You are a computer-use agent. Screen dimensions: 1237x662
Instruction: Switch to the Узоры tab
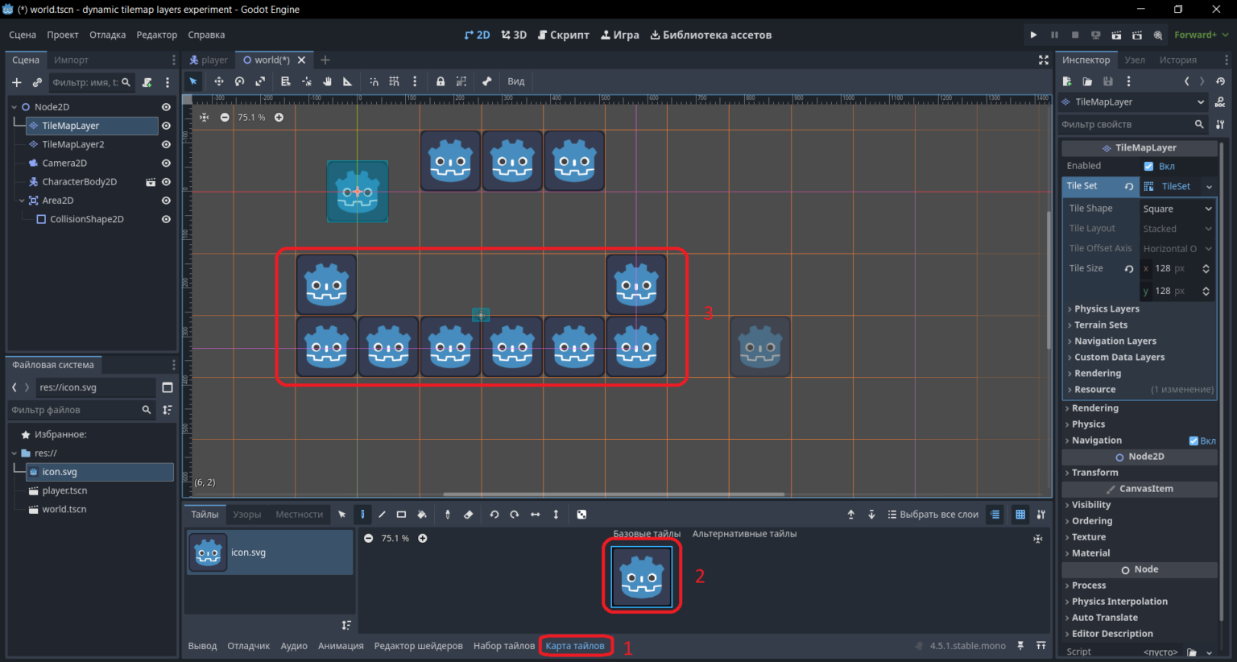pos(246,515)
